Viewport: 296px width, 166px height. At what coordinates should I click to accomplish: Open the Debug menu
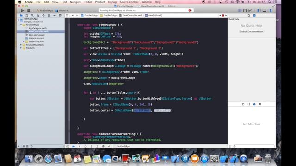point(112,2)
